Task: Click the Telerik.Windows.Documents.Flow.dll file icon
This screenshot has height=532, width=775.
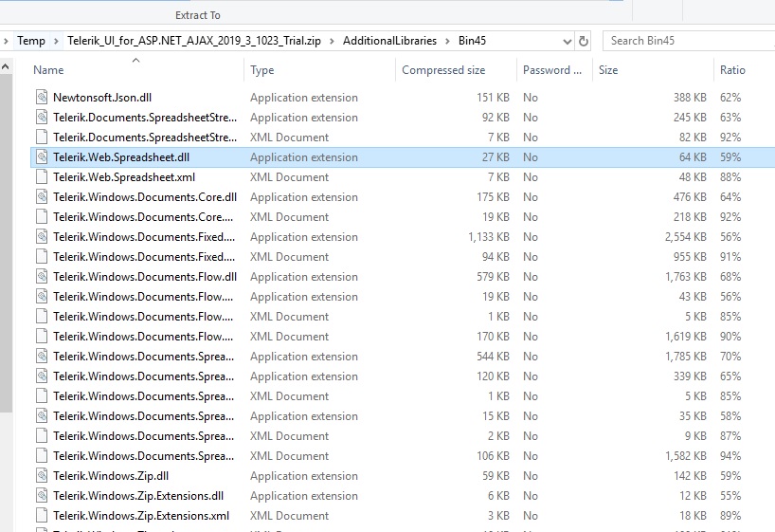Action: click(x=42, y=277)
